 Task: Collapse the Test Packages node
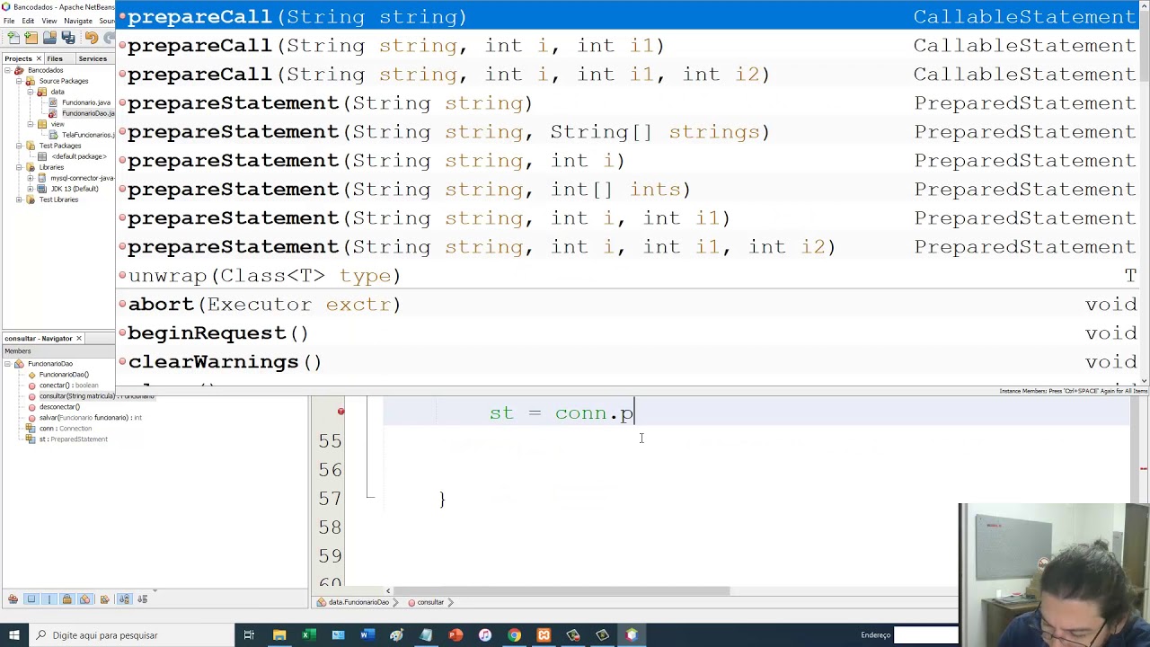pos(19,146)
